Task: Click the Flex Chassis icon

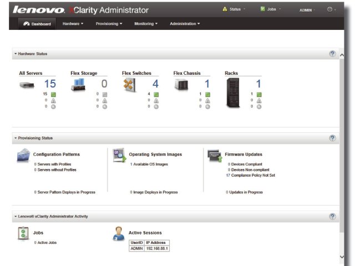Action: pyautogui.click(x=181, y=85)
